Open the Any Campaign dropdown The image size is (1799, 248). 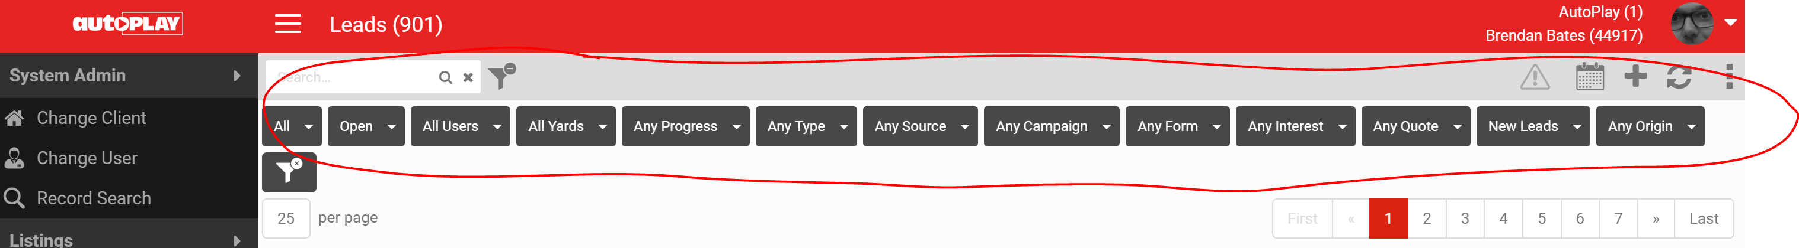pyautogui.click(x=1051, y=126)
